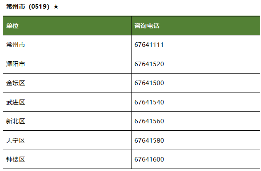261x171 pixels.
Task: Click phone number 67641560
Action: tap(149, 121)
